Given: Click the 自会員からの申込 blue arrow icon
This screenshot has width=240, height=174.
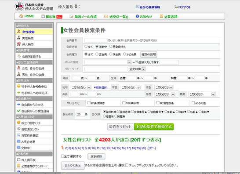Looking at the screenshot, I should point(18,105).
